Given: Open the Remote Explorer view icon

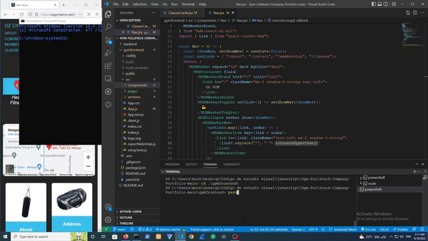Looking at the screenshot, I should click(x=108, y=79).
